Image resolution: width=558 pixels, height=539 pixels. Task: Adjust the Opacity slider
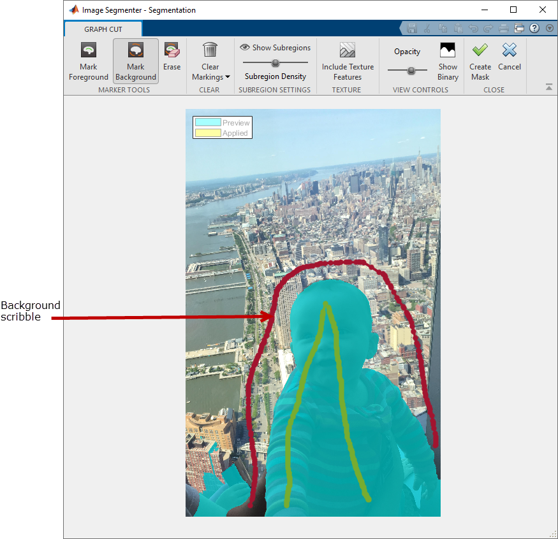(411, 70)
